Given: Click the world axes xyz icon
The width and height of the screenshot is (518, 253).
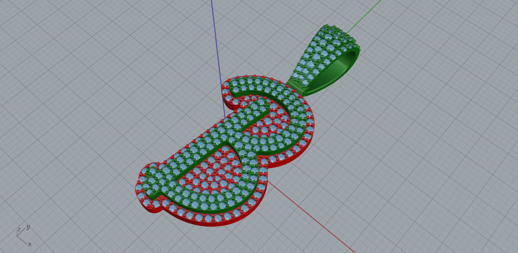Looking at the screenshot, I should click(x=24, y=235).
